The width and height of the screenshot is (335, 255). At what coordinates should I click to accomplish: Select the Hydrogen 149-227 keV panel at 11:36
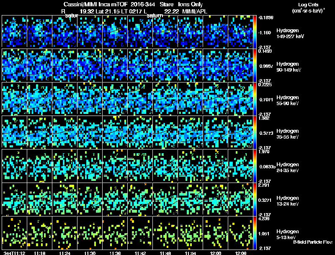tap(115, 31)
